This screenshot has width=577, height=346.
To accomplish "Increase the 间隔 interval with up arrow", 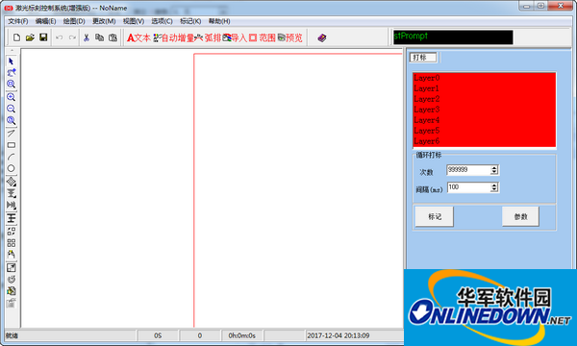I will (x=494, y=185).
